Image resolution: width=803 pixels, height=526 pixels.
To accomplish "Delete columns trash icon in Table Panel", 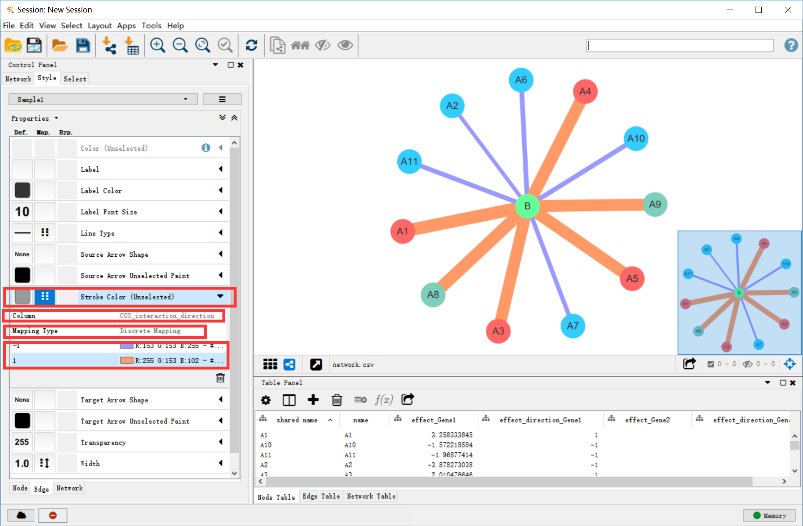I will (337, 400).
